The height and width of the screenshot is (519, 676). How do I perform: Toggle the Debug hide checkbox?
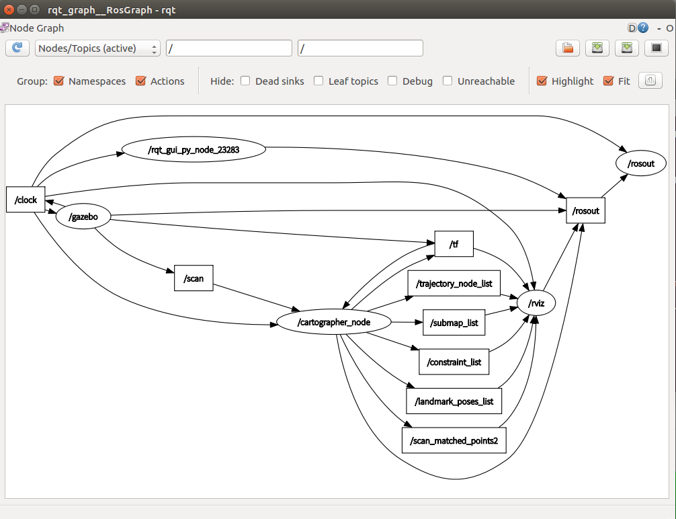392,81
